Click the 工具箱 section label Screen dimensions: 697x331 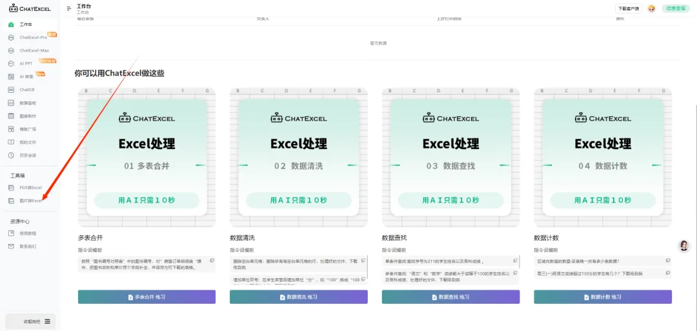tap(17, 176)
